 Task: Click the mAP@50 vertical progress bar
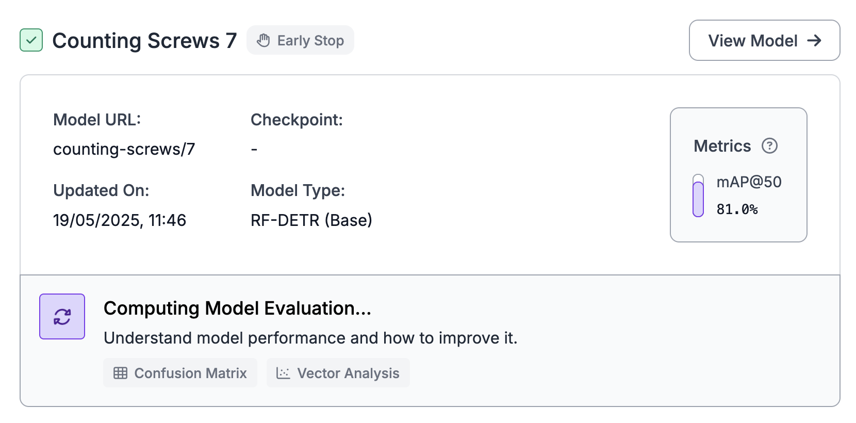(x=698, y=196)
